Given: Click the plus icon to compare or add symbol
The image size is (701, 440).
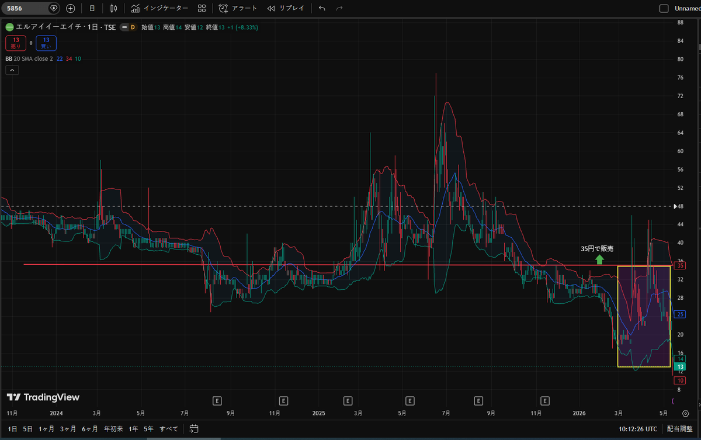Looking at the screenshot, I should [x=71, y=8].
